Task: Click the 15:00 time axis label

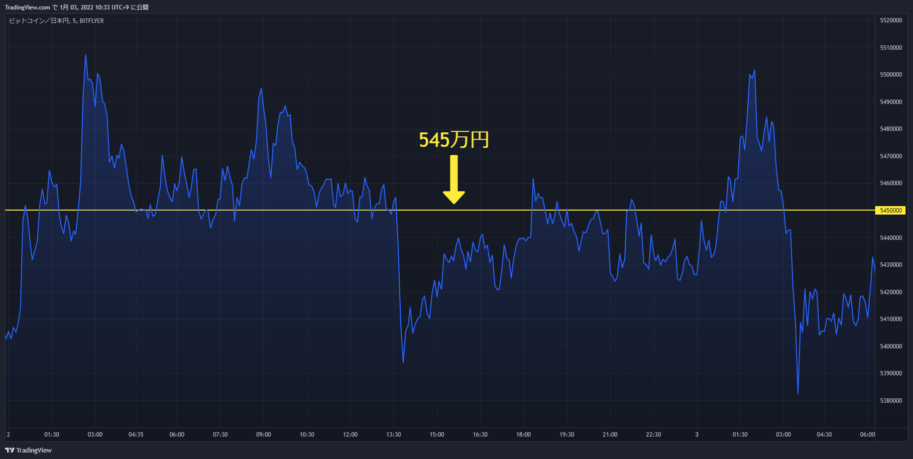Action: pyautogui.click(x=437, y=435)
